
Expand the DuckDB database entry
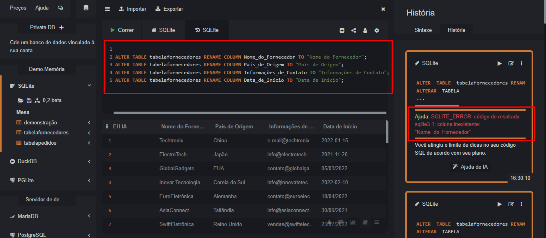tap(89, 161)
